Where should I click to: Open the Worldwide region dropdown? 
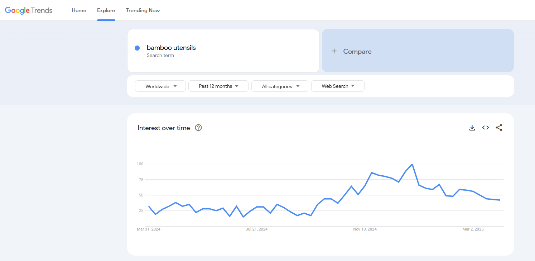[160, 86]
